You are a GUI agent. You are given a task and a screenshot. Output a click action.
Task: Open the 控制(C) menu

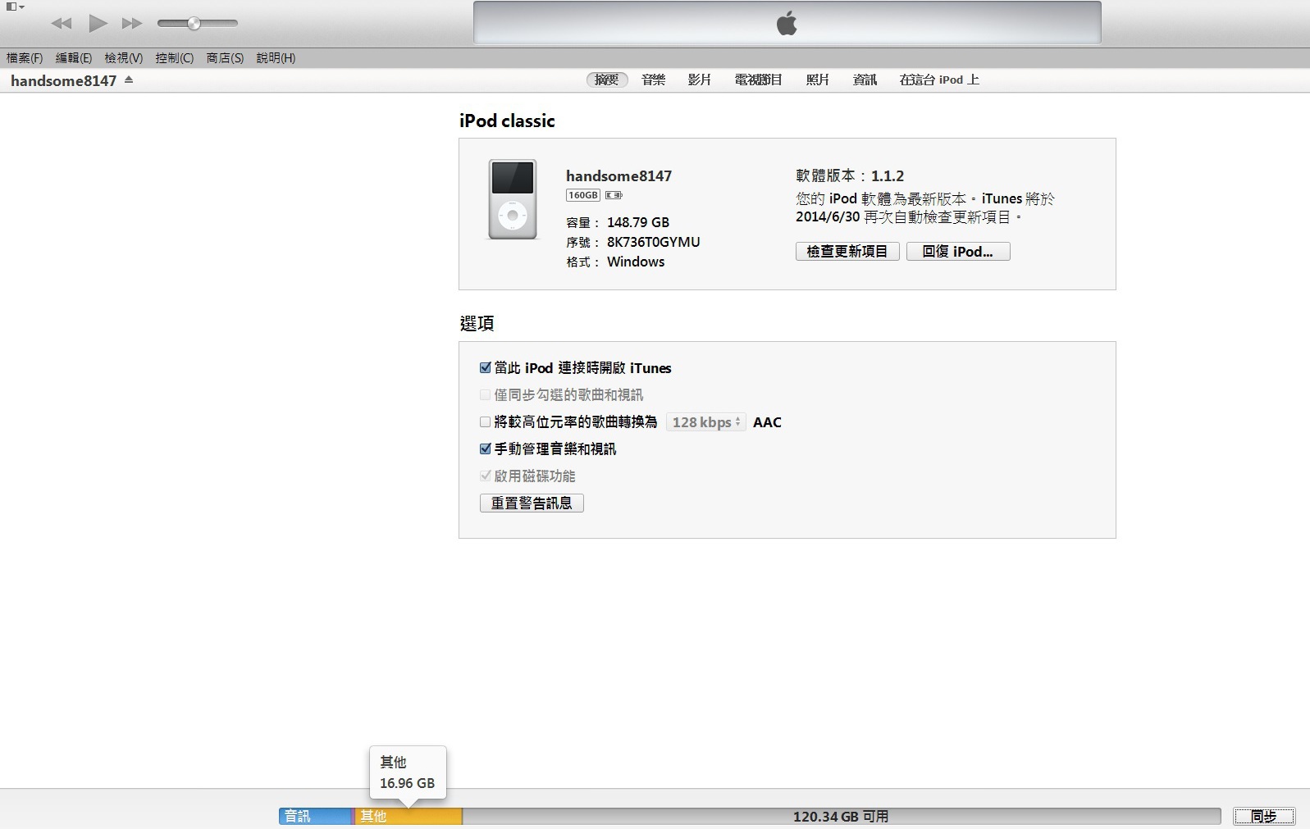point(175,58)
